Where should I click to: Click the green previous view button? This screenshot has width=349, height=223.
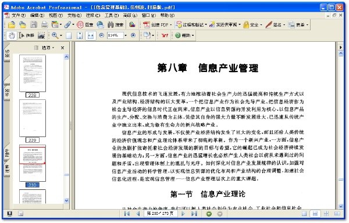pos(209,214)
